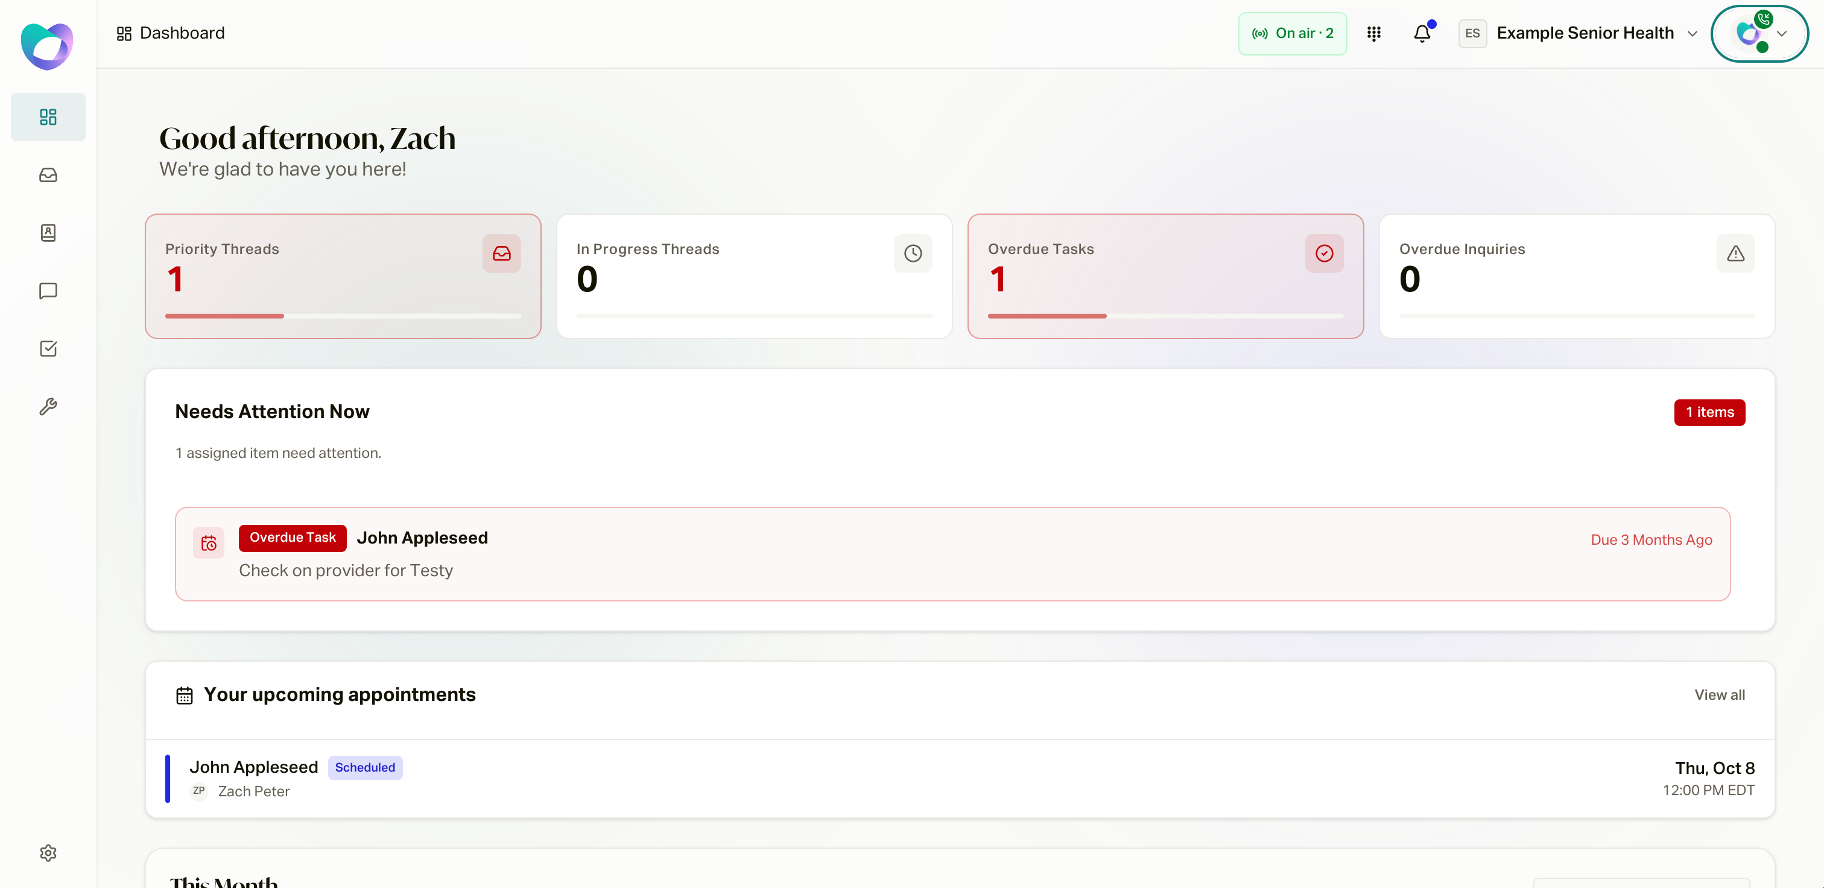Click the Thu, Oct 8 appointment date
Viewport: 1824px width, 888px height.
(1715, 769)
